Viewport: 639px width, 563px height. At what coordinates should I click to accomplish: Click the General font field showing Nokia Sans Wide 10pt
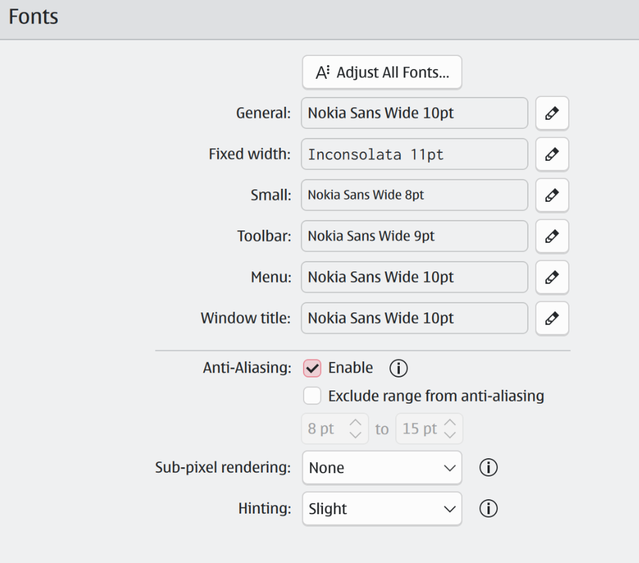coord(415,113)
